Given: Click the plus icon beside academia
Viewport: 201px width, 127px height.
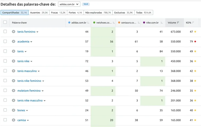Looking at the screenshot, I should [x=13, y=41].
